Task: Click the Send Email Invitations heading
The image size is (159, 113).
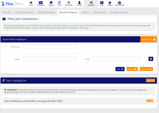Action: (x=14, y=39)
